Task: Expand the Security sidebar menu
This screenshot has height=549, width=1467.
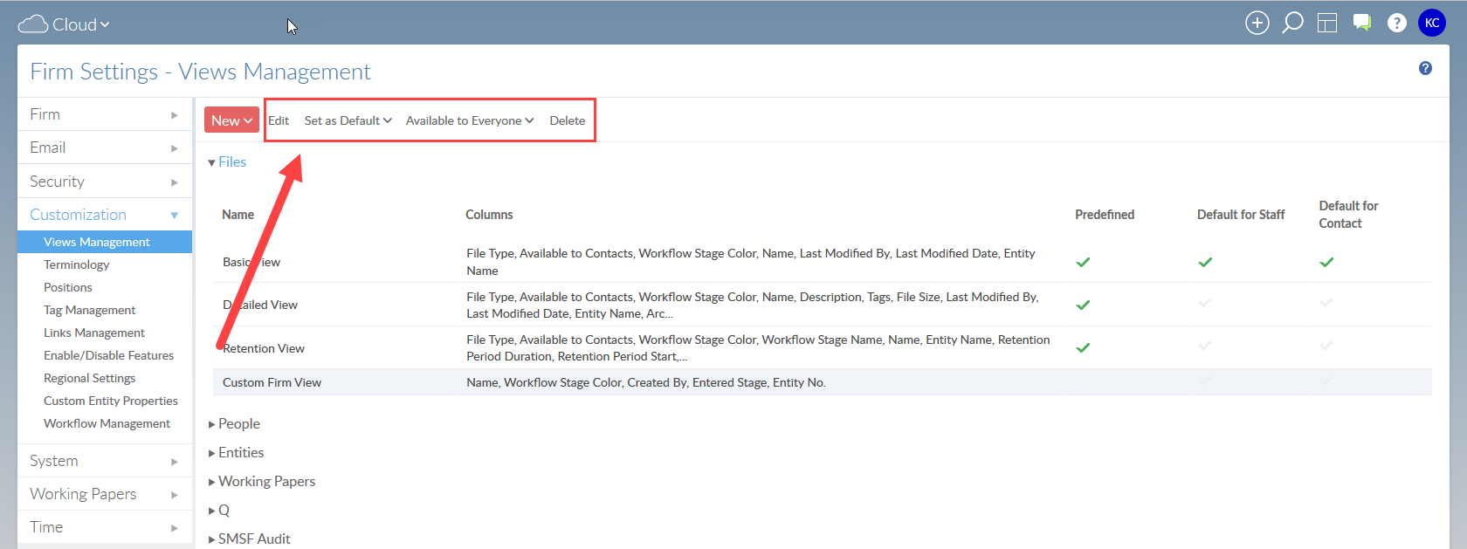Action: click(x=105, y=182)
